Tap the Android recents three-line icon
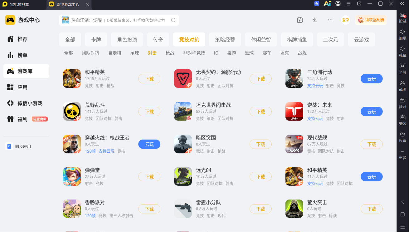The image size is (409, 232). [x=402, y=226]
